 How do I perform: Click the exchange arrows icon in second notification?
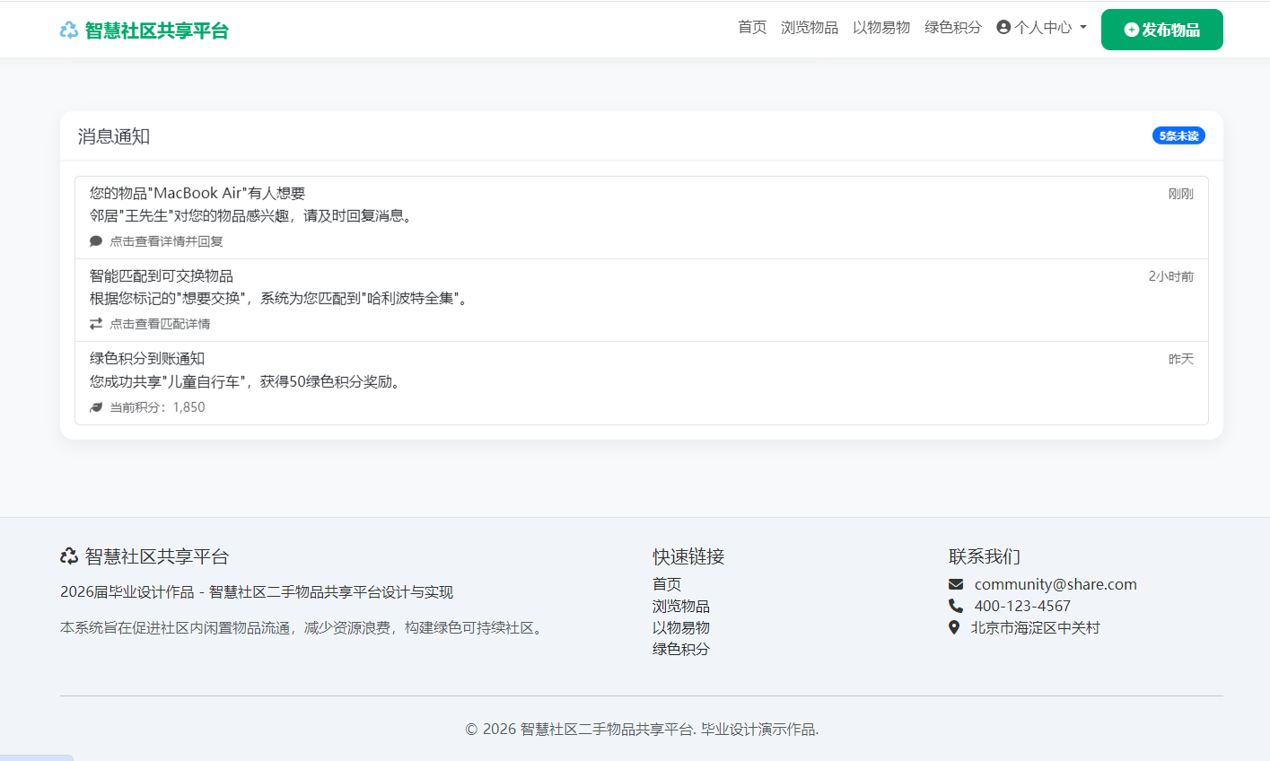(96, 324)
